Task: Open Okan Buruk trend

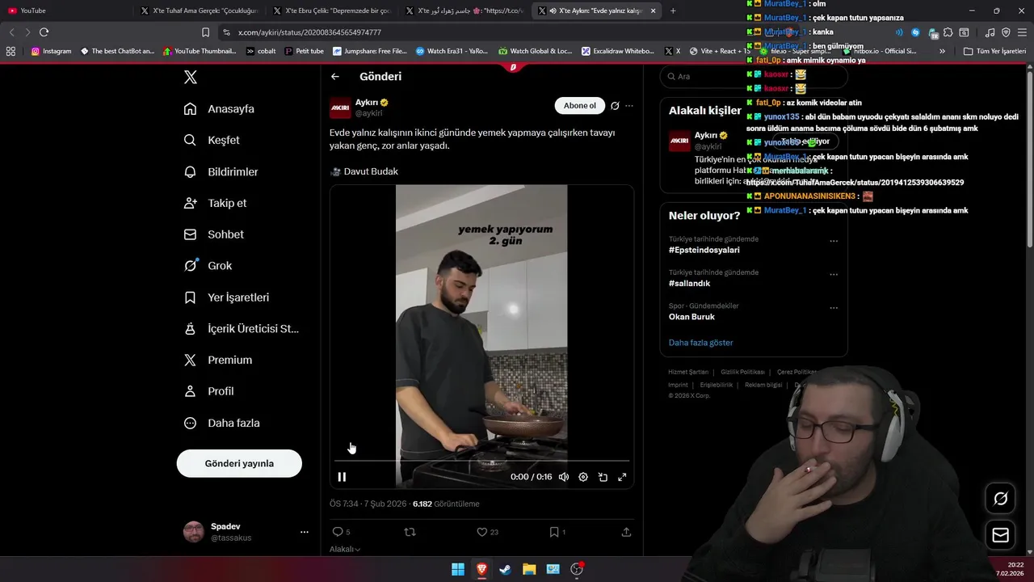Action: click(x=691, y=317)
